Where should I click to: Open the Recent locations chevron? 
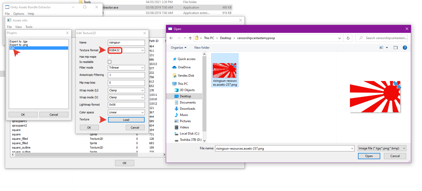pyautogui.click(x=185, y=38)
